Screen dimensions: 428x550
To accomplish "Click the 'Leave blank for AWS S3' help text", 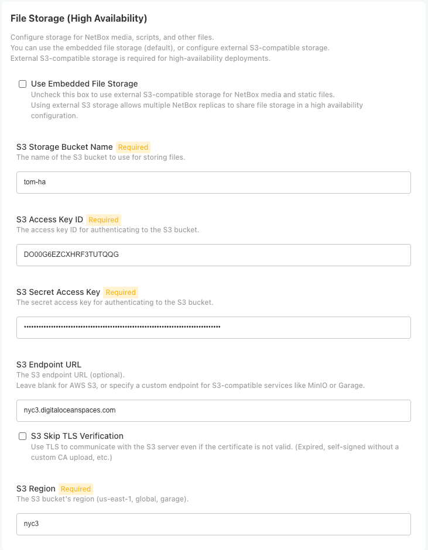I will 190,385.
